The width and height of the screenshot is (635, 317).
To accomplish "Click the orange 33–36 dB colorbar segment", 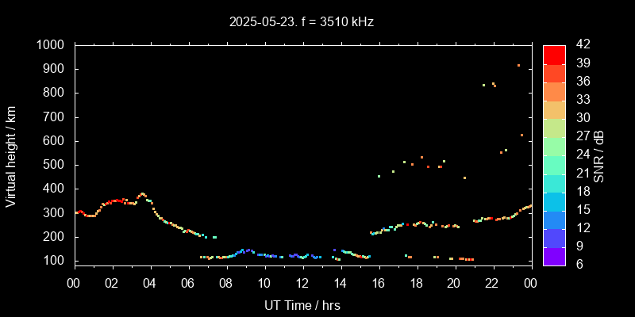I will point(554,91).
